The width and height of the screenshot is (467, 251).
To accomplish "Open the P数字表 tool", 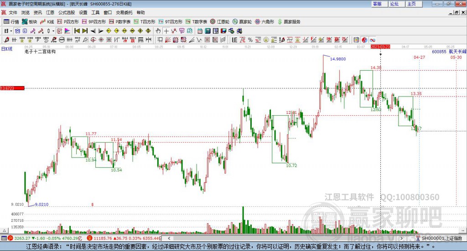I will (120, 22).
